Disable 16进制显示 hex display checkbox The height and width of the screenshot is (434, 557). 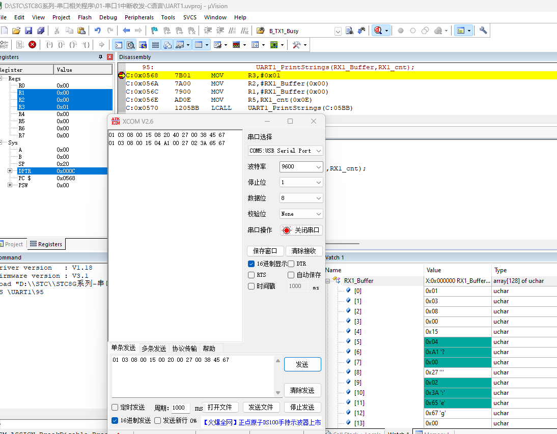[x=251, y=264]
